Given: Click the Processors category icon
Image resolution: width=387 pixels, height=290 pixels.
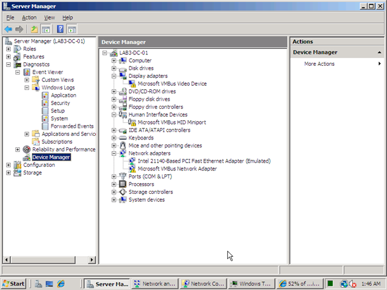Looking at the screenshot, I should 123,184.
